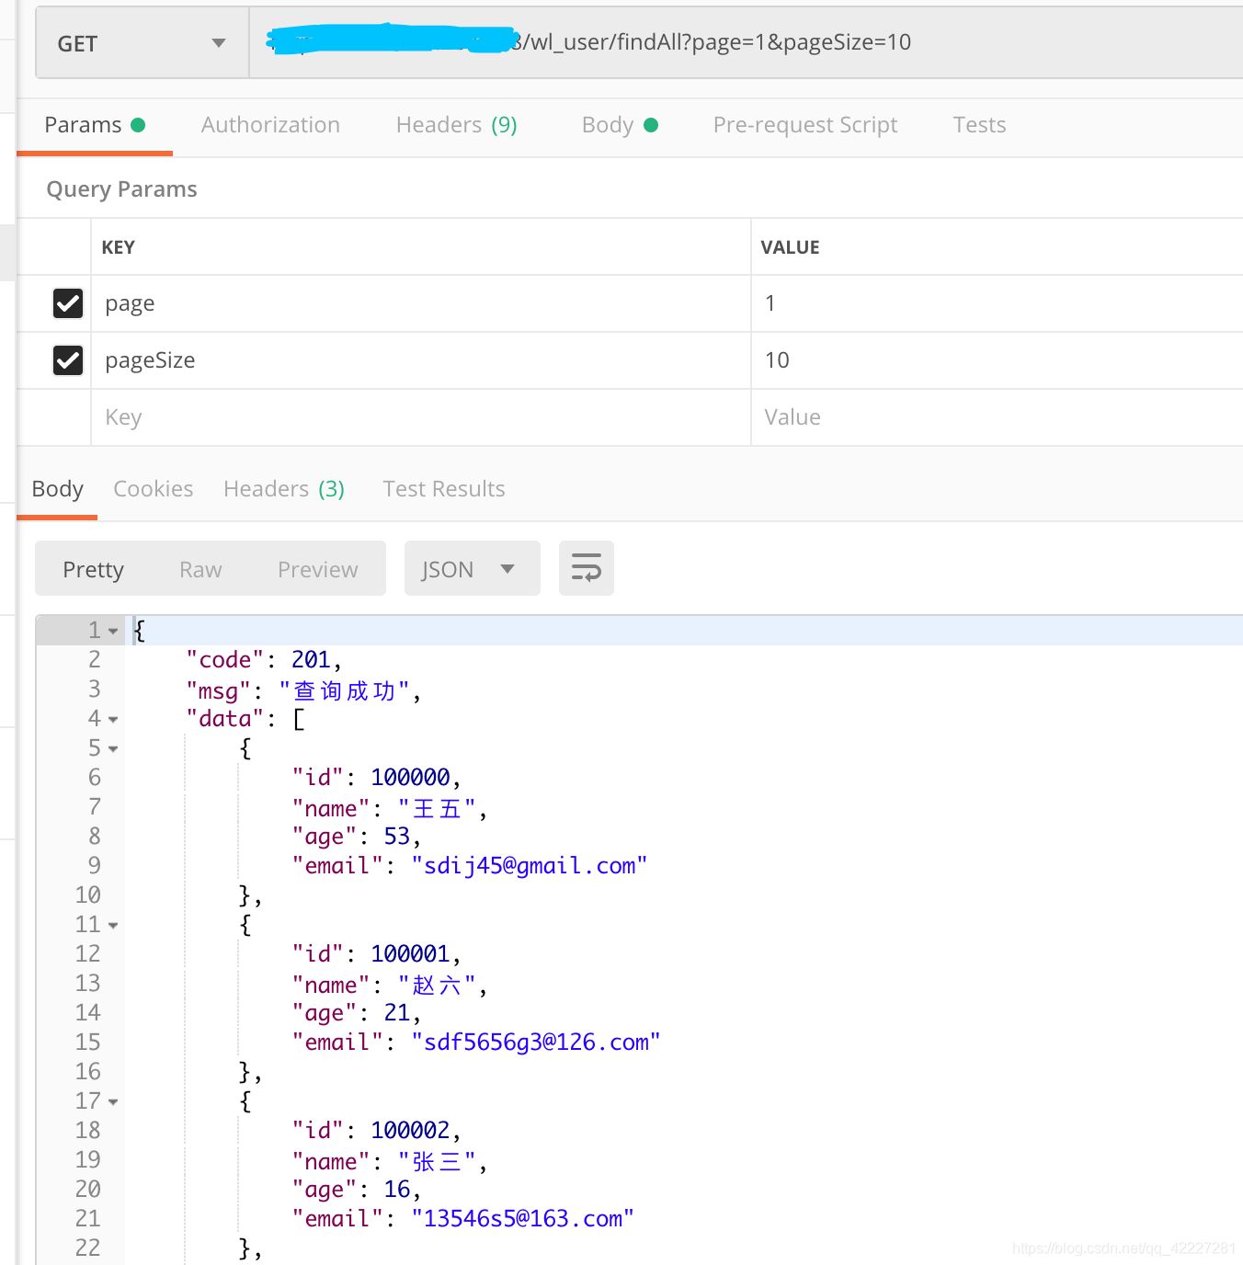Uncheck the page parameter checkbox
This screenshot has height=1265, width=1243.
[68, 303]
